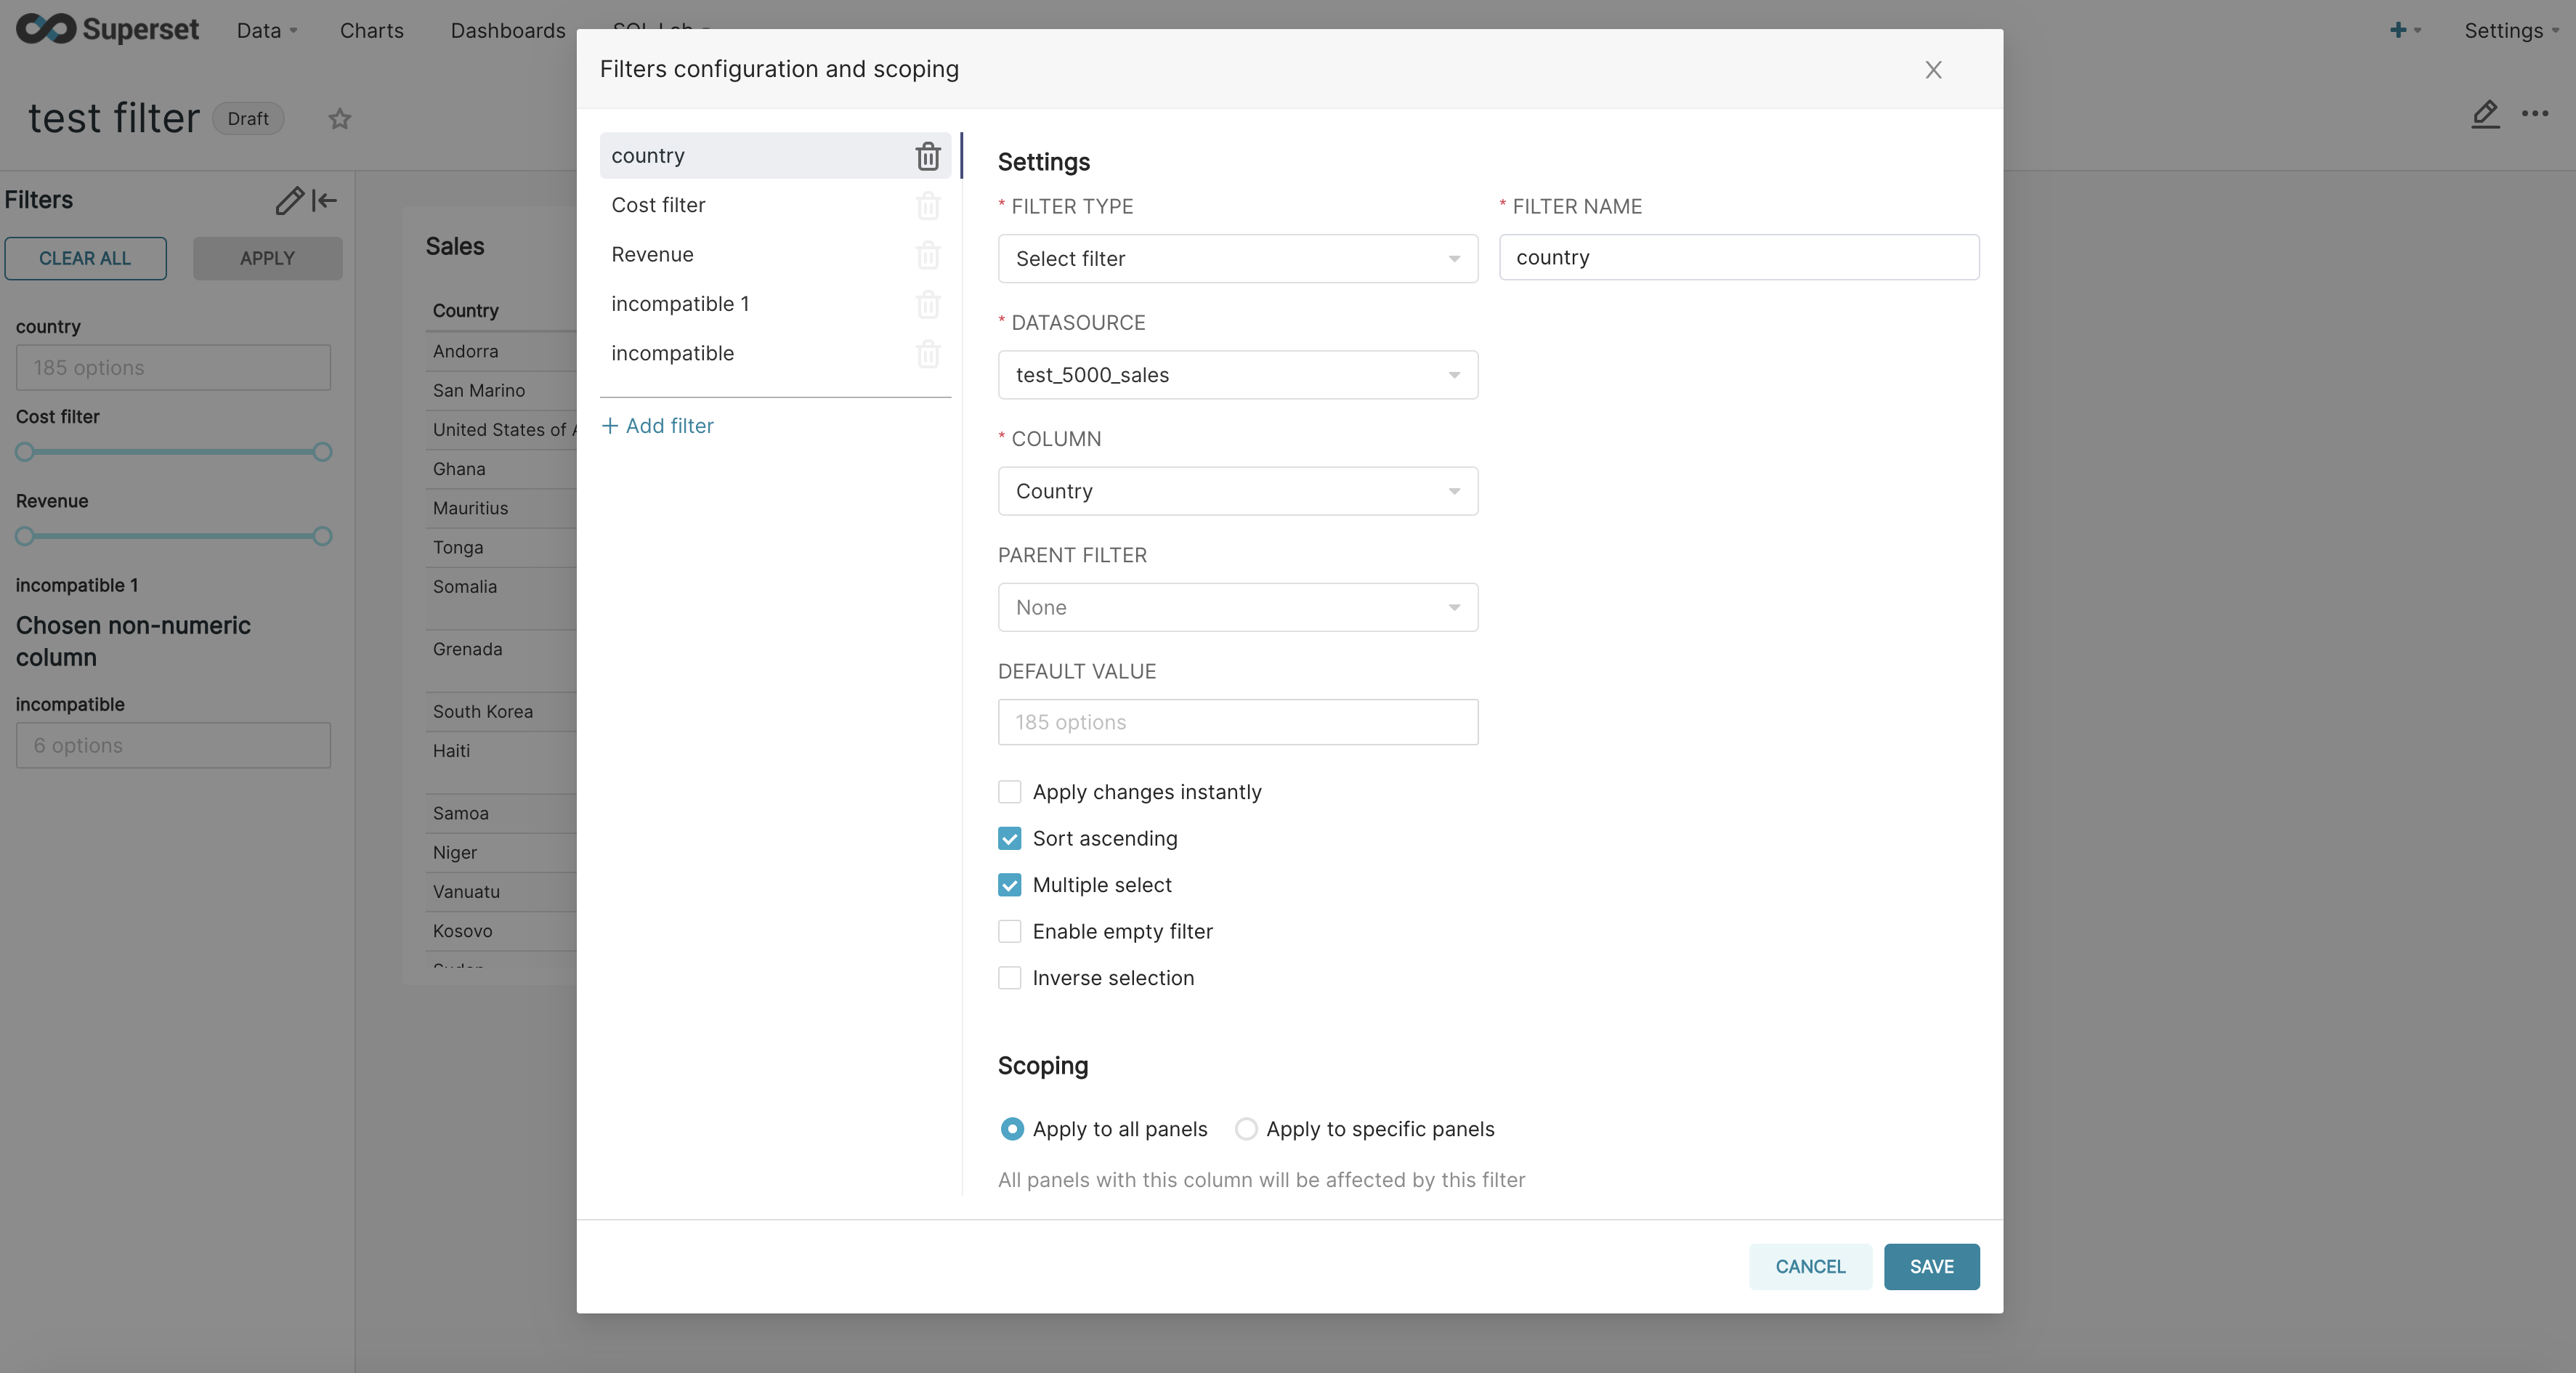
Task: Star the test filter dashboard
Action: (339, 119)
